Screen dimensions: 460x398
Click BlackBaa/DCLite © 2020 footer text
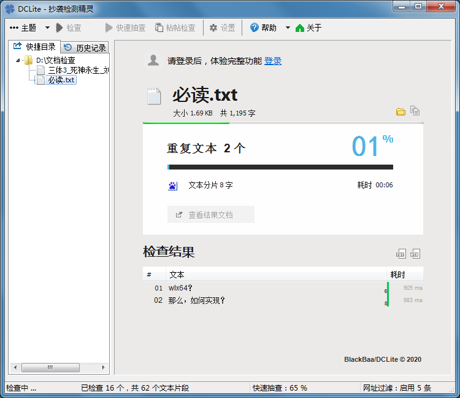383,359
